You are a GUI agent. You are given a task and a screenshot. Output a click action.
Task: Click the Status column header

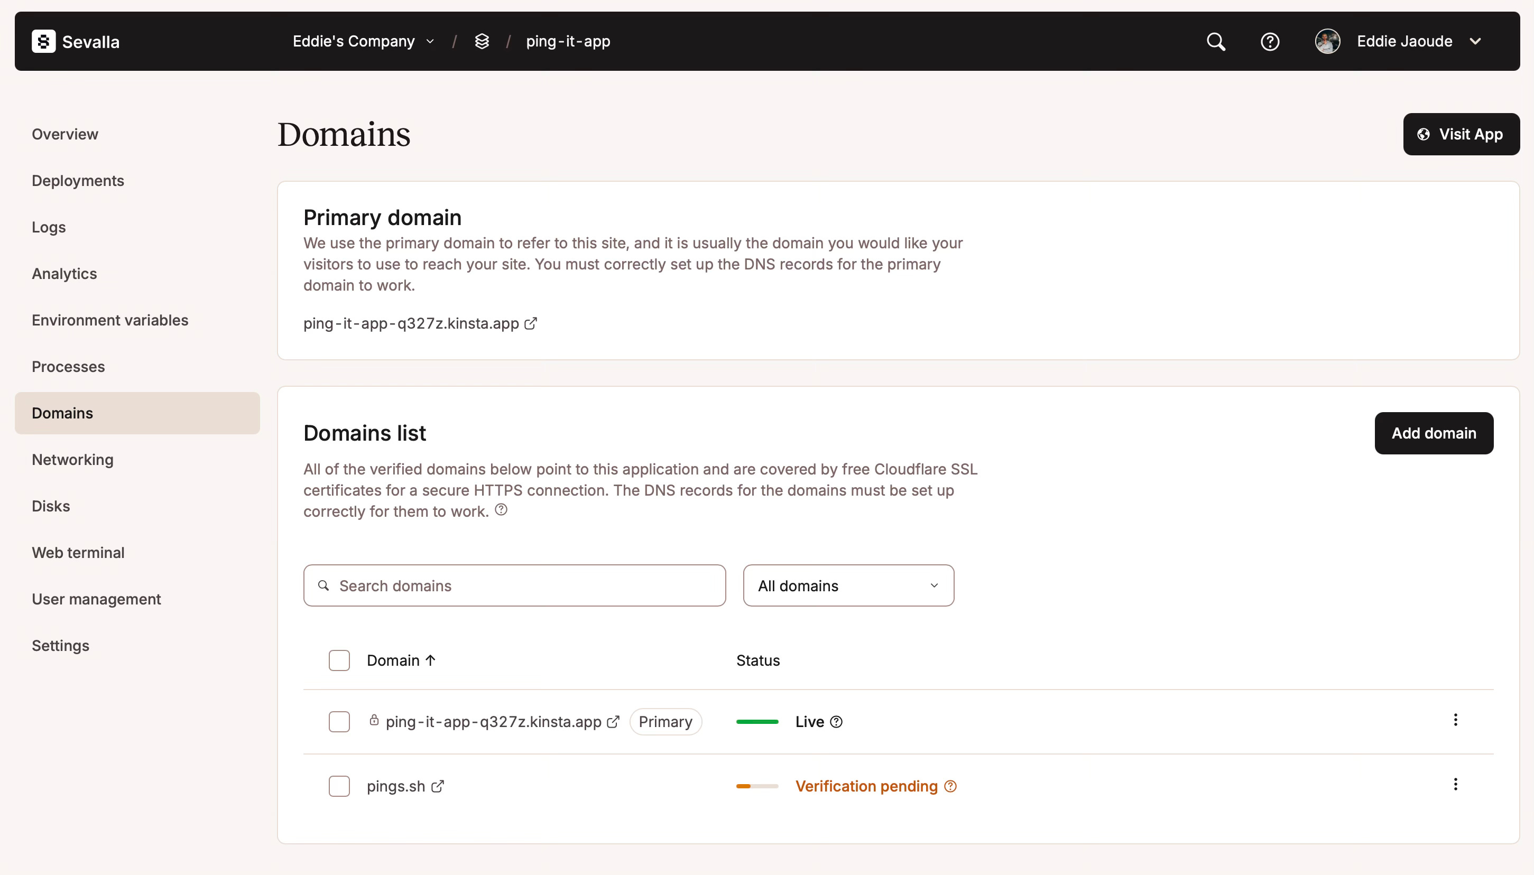tap(758, 660)
